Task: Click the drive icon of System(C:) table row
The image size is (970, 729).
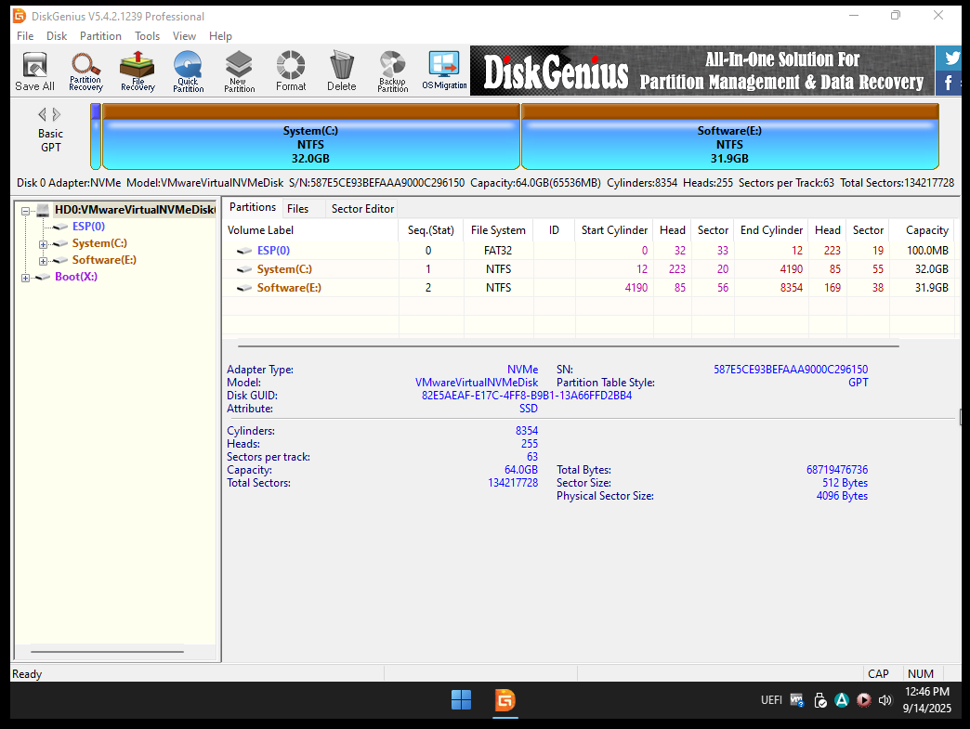Action: point(245,269)
